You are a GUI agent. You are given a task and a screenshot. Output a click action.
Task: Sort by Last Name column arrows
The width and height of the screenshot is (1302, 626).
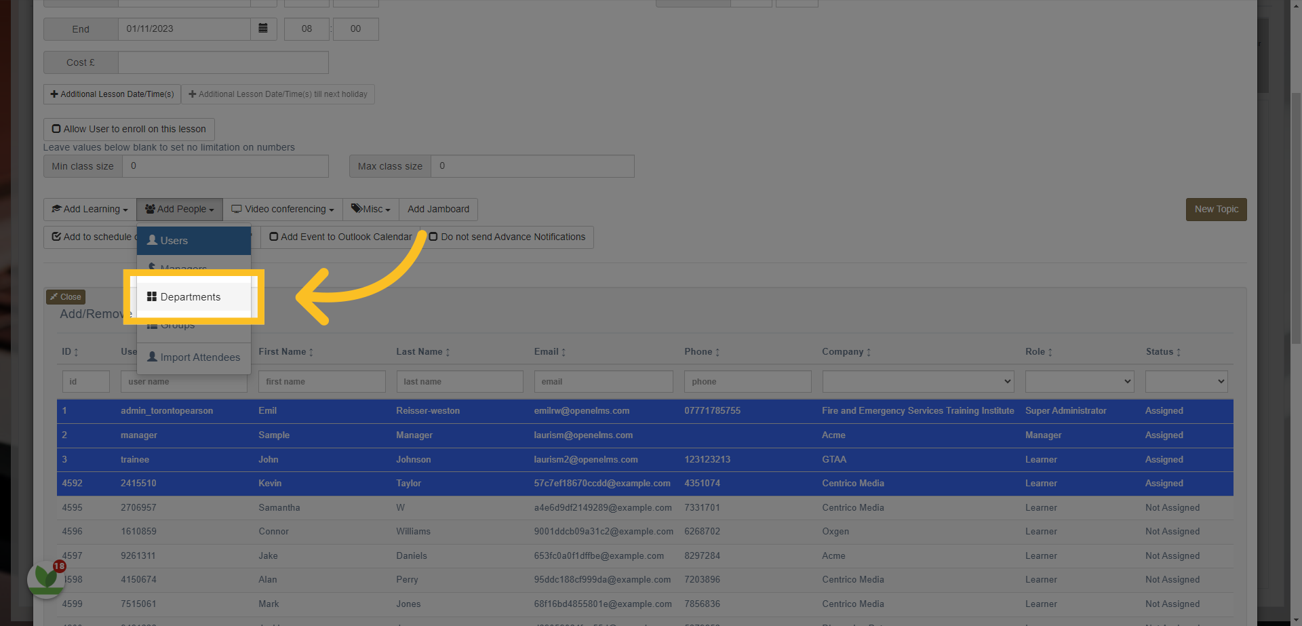pyautogui.click(x=448, y=352)
